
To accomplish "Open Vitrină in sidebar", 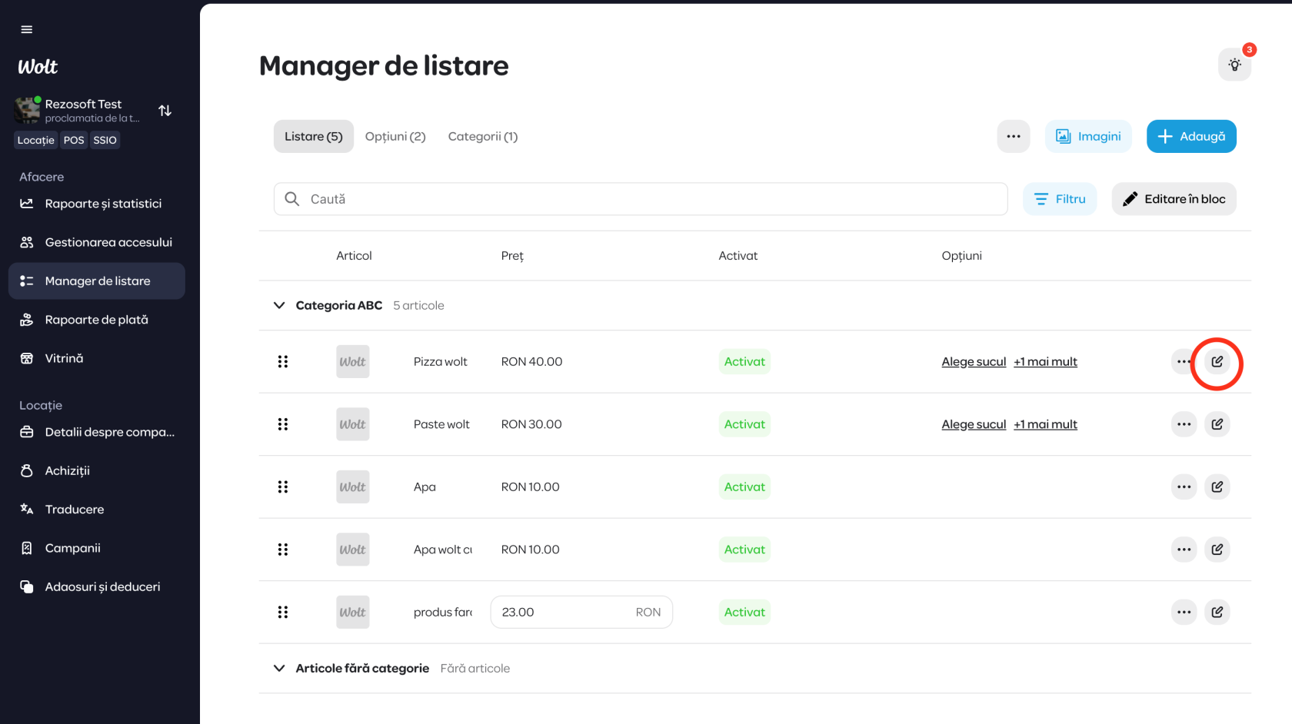I will click(97, 358).
